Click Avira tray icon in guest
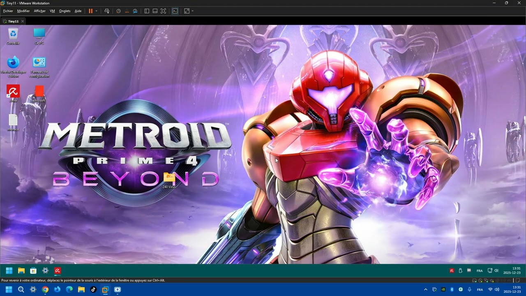526x296 pixels. pyautogui.click(x=452, y=271)
